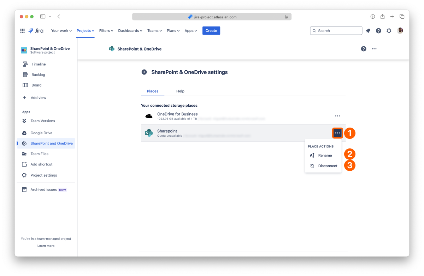Open Jira settings gear icon
The width and height of the screenshot is (424, 276).
(x=389, y=31)
